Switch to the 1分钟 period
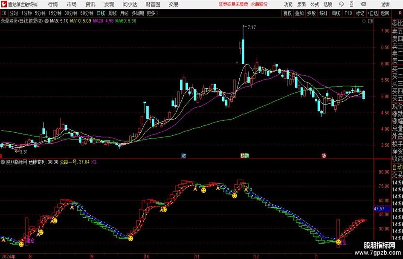 click(26, 13)
